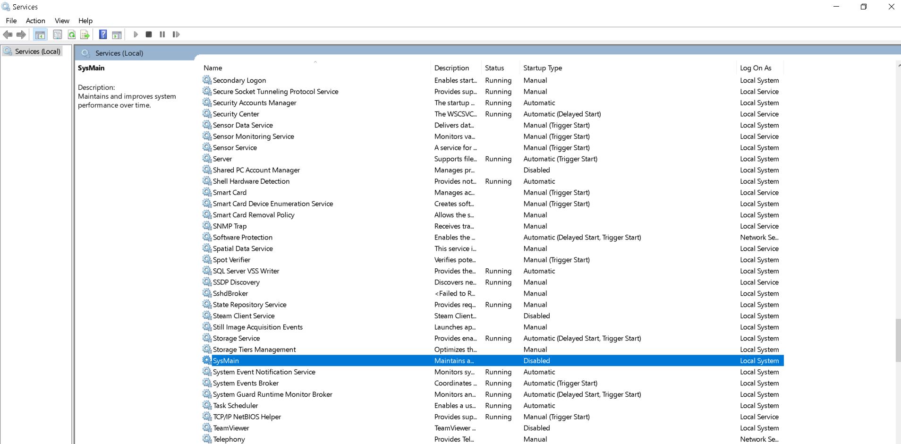Viewport: 901px width, 444px height.
Task: Click gear icon beside Secondary Logon
Action: 207,80
